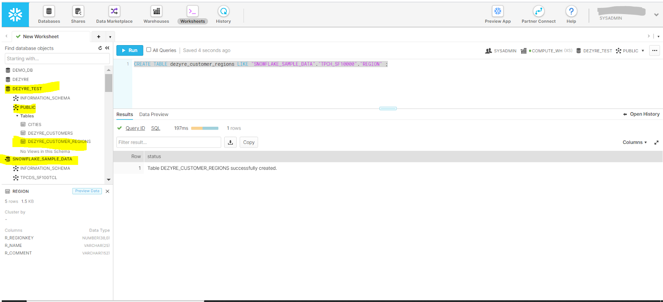Click the query duration progress bar
The width and height of the screenshot is (663, 302).
tap(205, 128)
